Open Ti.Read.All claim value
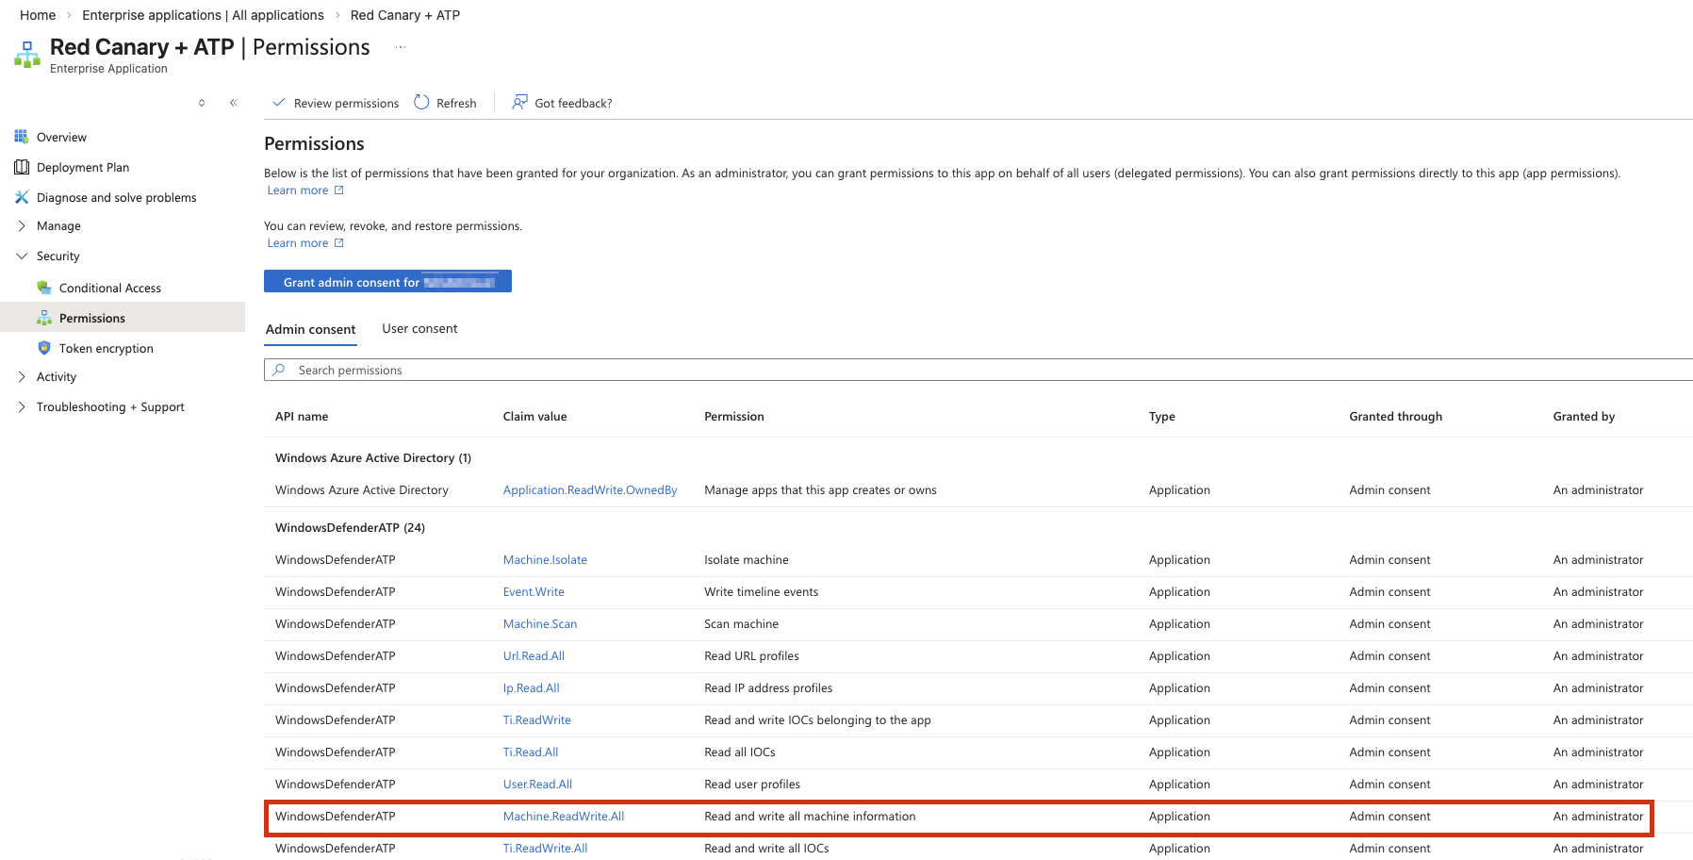1693x860 pixels. click(x=531, y=752)
